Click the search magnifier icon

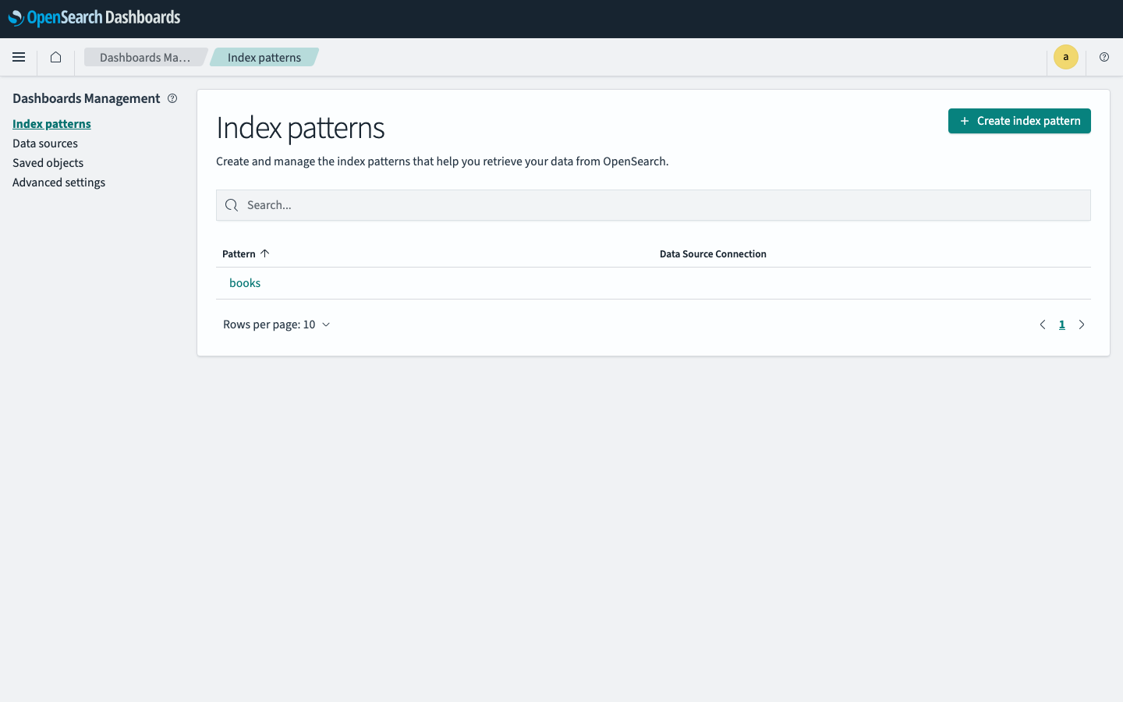[231, 205]
